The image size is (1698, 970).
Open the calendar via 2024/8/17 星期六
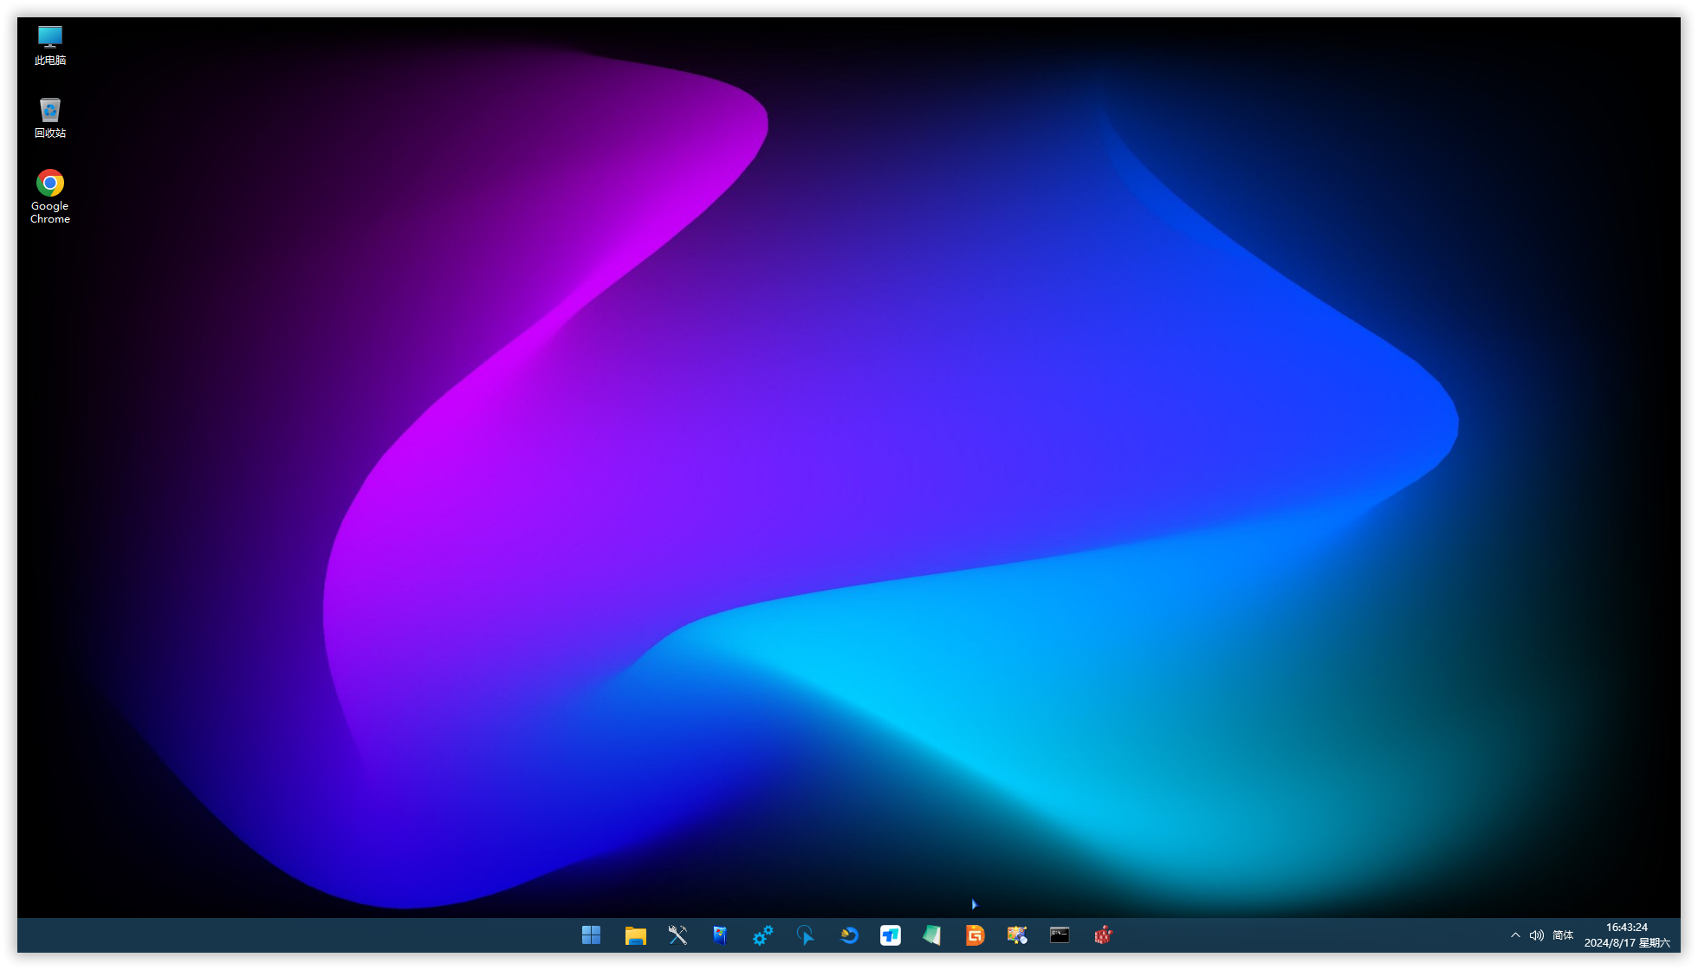point(1627,943)
